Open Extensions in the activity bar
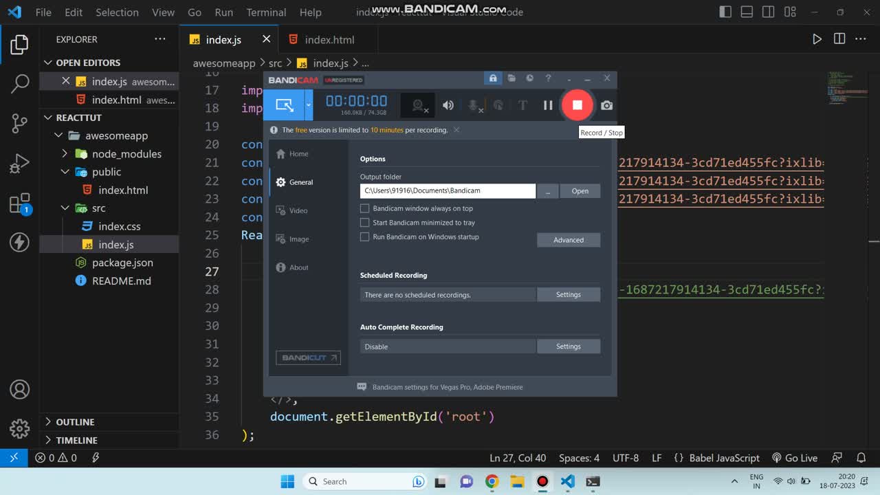 click(x=19, y=203)
